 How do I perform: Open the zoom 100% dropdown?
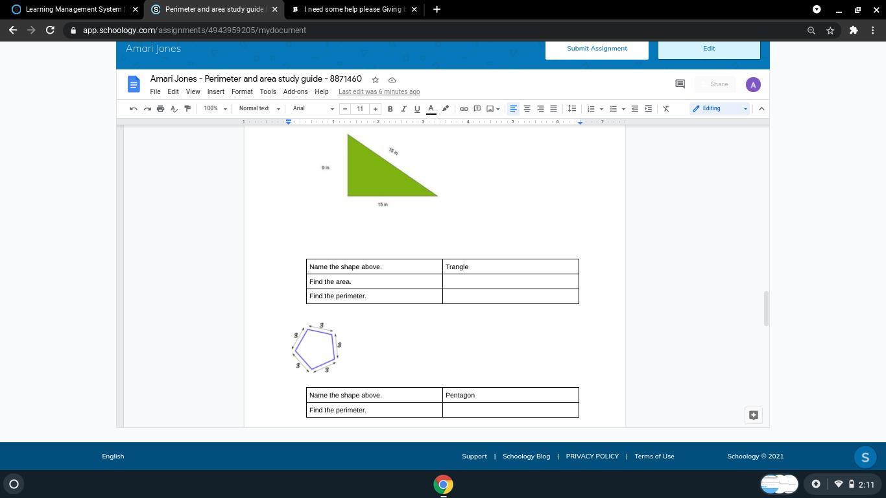click(x=215, y=109)
